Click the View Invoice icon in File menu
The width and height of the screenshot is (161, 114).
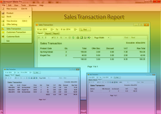[3, 21]
